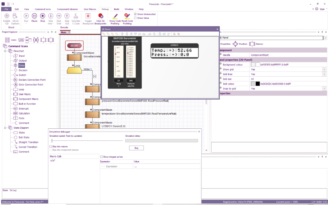Click the Position icon in properties panel
This screenshot has height=205, width=328.
pyautogui.click(x=235, y=44)
